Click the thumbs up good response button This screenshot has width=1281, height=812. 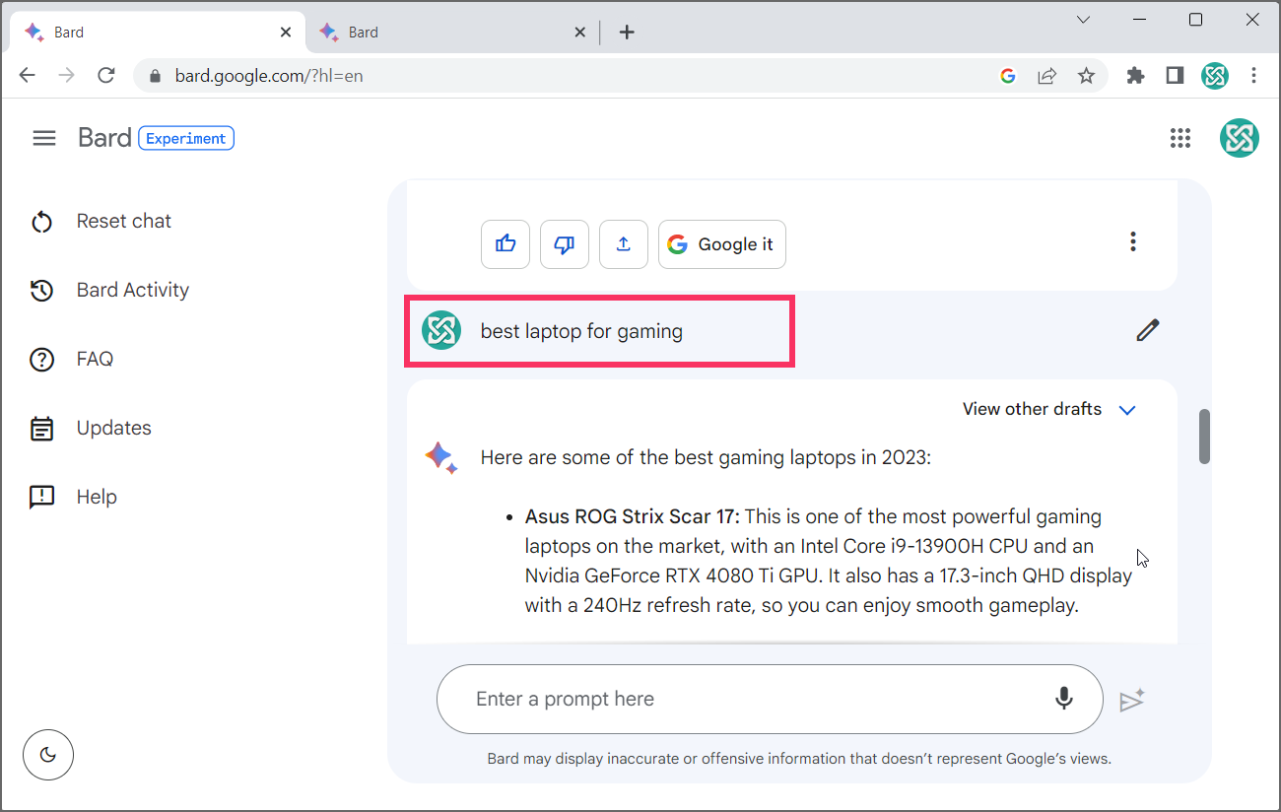pyautogui.click(x=506, y=244)
